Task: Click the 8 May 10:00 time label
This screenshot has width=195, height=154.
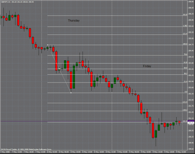Action: (76, 152)
